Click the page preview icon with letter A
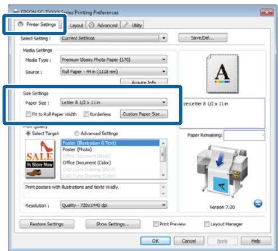The width and height of the screenshot is (278, 251). click(x=222, y=73)
